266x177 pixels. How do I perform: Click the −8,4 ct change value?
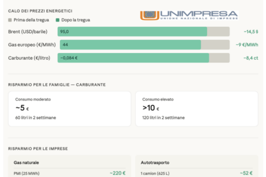coord(251,58)
